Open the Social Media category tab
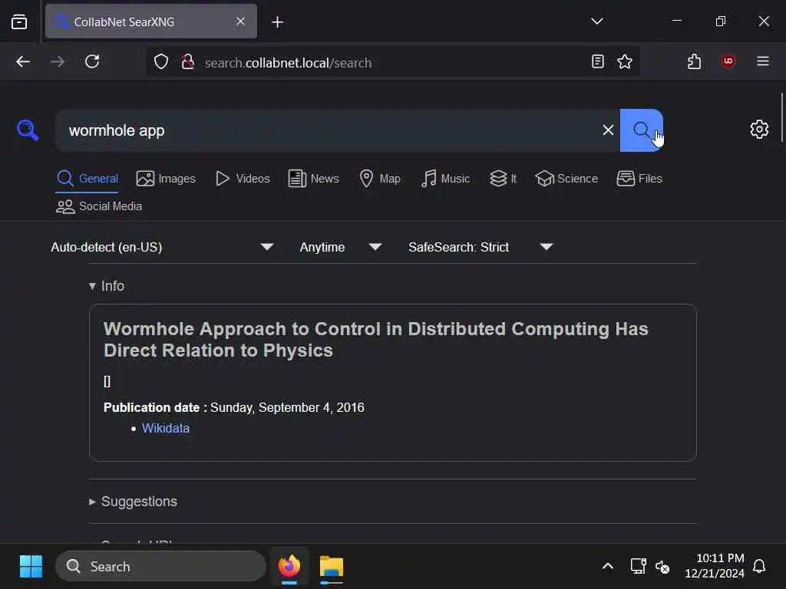This screenshot has height=589, width=786. click(x=99, y=206)
